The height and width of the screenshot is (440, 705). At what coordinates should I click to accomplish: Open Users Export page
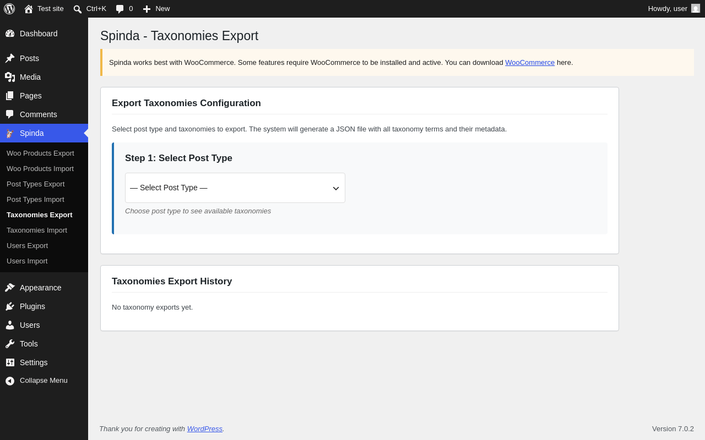(x=27, y=245)
